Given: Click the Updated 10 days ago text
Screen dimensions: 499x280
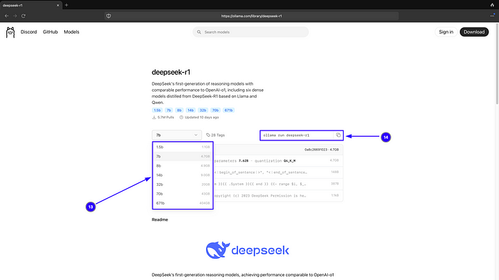Looking at the screenshot, I should 199,118.
